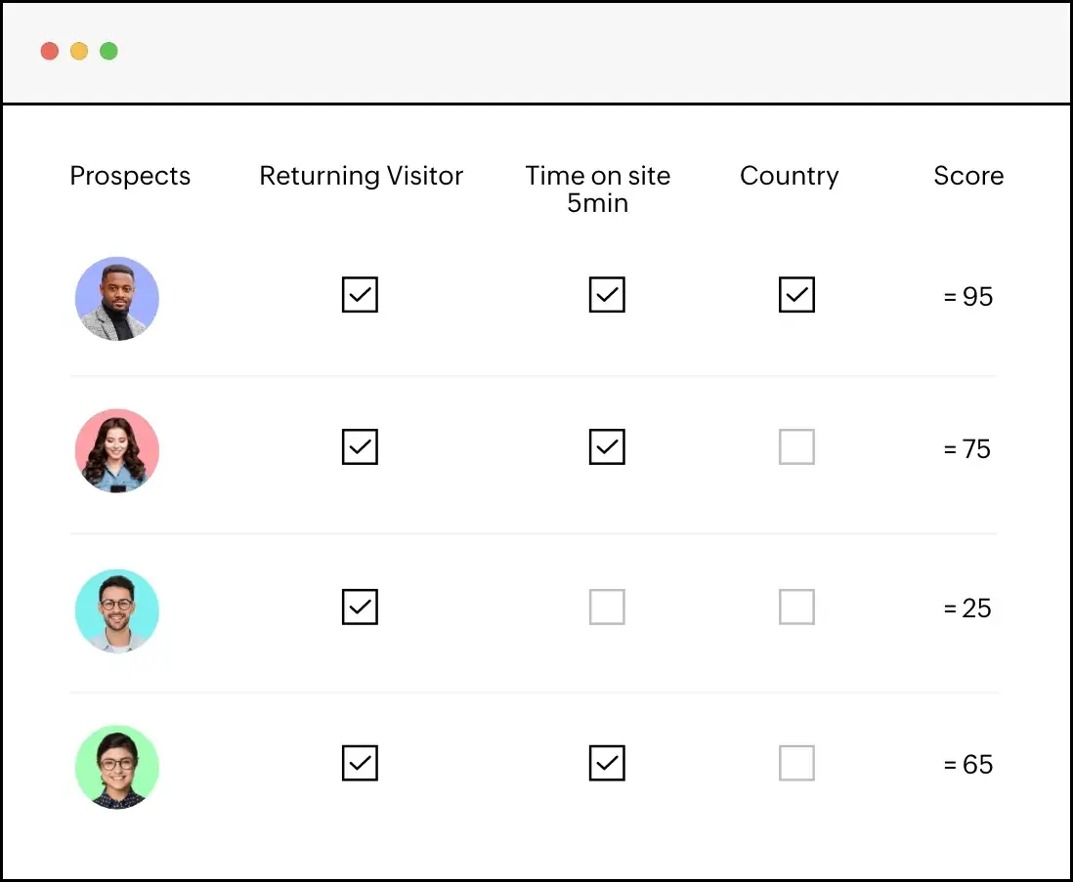Uncheck Time on site for the second prospect
The image size is (1073, 882).
click(607, 447)
